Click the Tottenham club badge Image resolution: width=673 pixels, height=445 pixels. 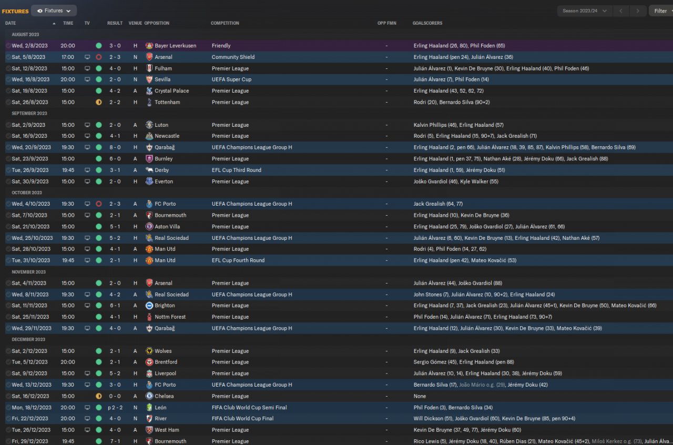(x=149, y=102)
